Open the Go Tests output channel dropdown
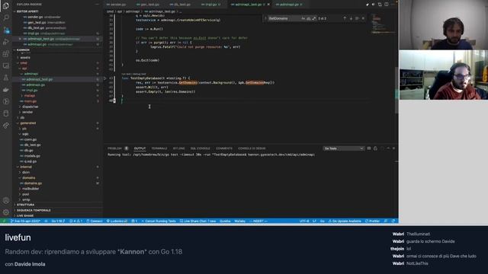This screenshot has width=488, height=274. [x=343, y=148]
